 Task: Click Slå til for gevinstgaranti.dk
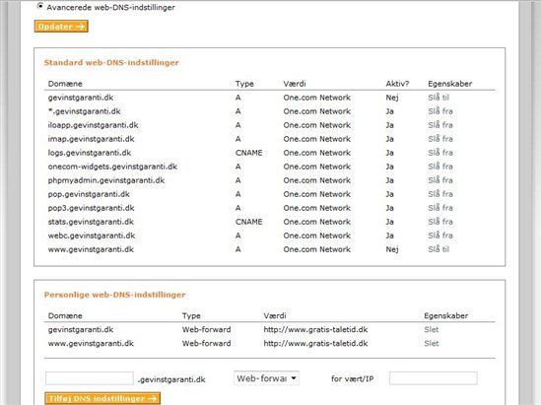439,98
